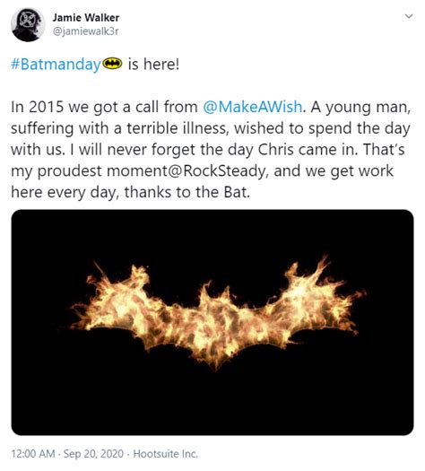Click the name Chris in the tweet
The width and height of the screenshot is (425, 471).
tap(276, 150)
